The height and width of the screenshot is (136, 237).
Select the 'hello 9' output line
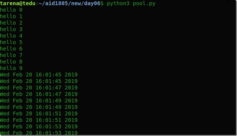11,68
